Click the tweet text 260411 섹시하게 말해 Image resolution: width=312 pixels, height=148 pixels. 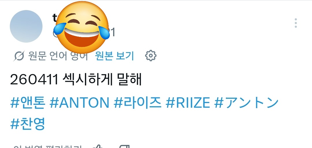click(76, 80)
